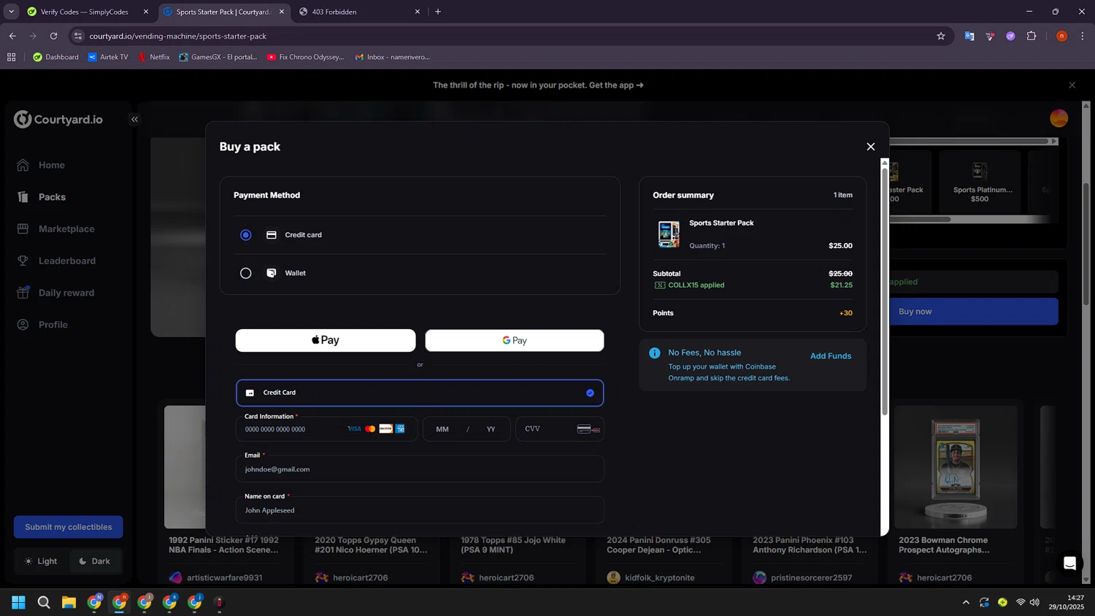
Task: Click Submit my collectibles button
Action: pyautogui.click(x=69, y=527)
